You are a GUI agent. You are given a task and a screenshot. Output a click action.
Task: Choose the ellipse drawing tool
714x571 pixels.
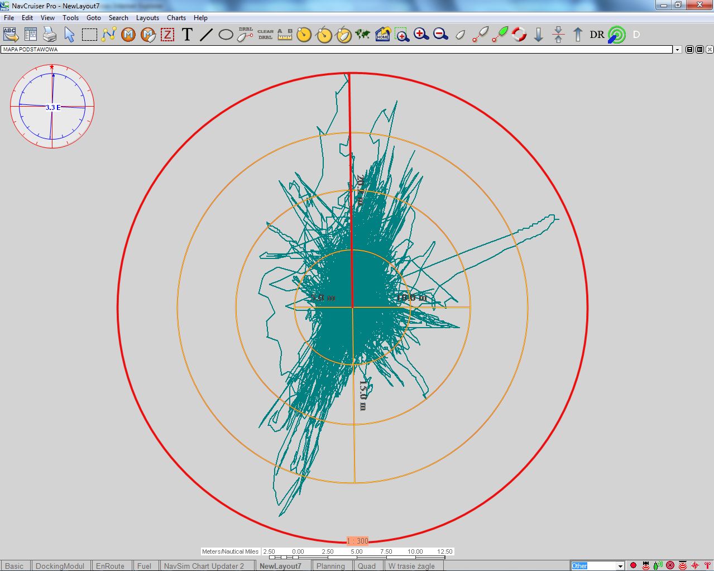click(x=226, y=35)
